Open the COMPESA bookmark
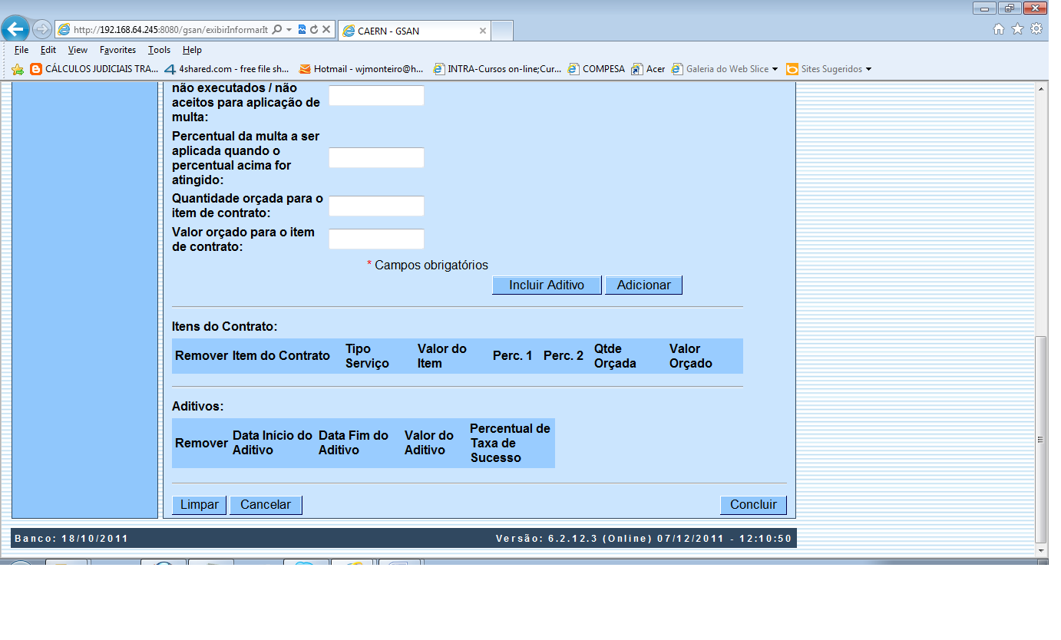The width and height of the screenshot is (1061, 640). [x=597, y=69]
